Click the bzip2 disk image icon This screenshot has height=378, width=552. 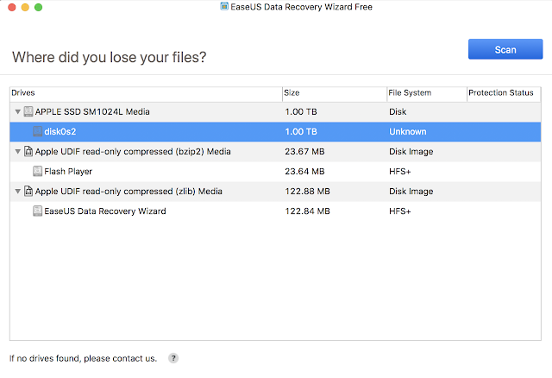click(x=28, y=151)
